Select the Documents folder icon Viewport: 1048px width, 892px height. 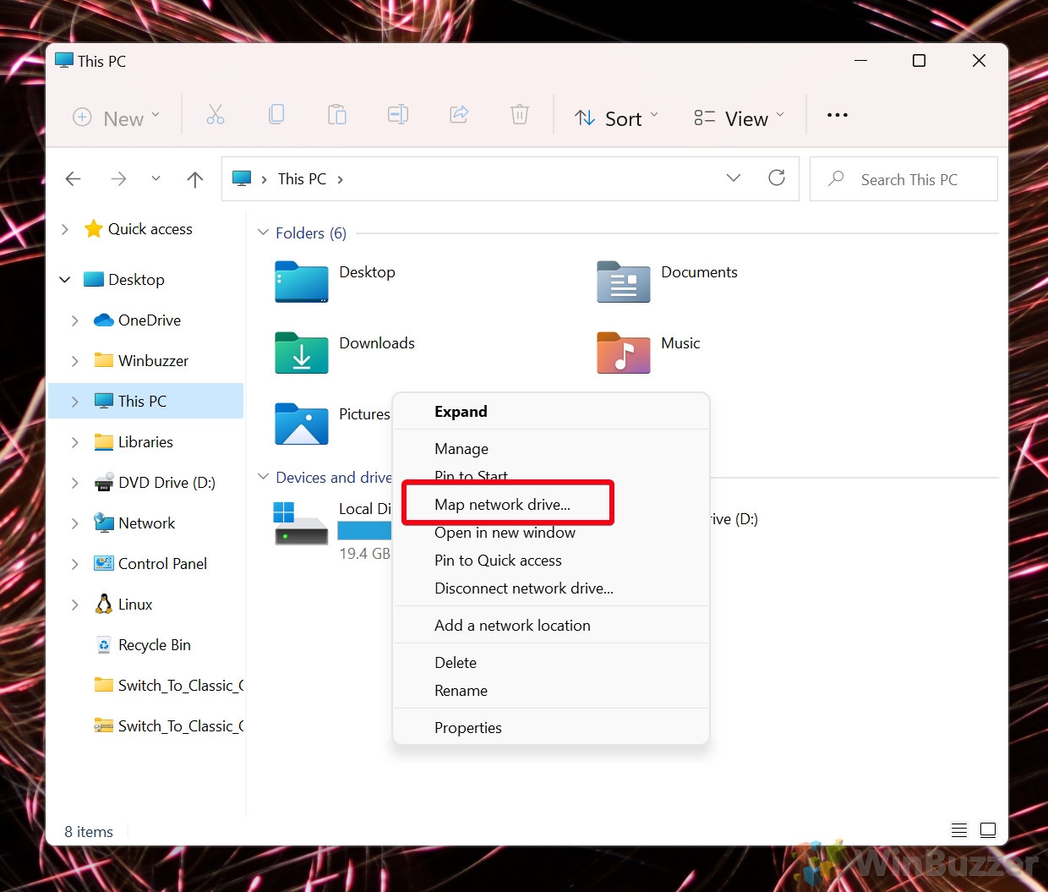point(624,282)
